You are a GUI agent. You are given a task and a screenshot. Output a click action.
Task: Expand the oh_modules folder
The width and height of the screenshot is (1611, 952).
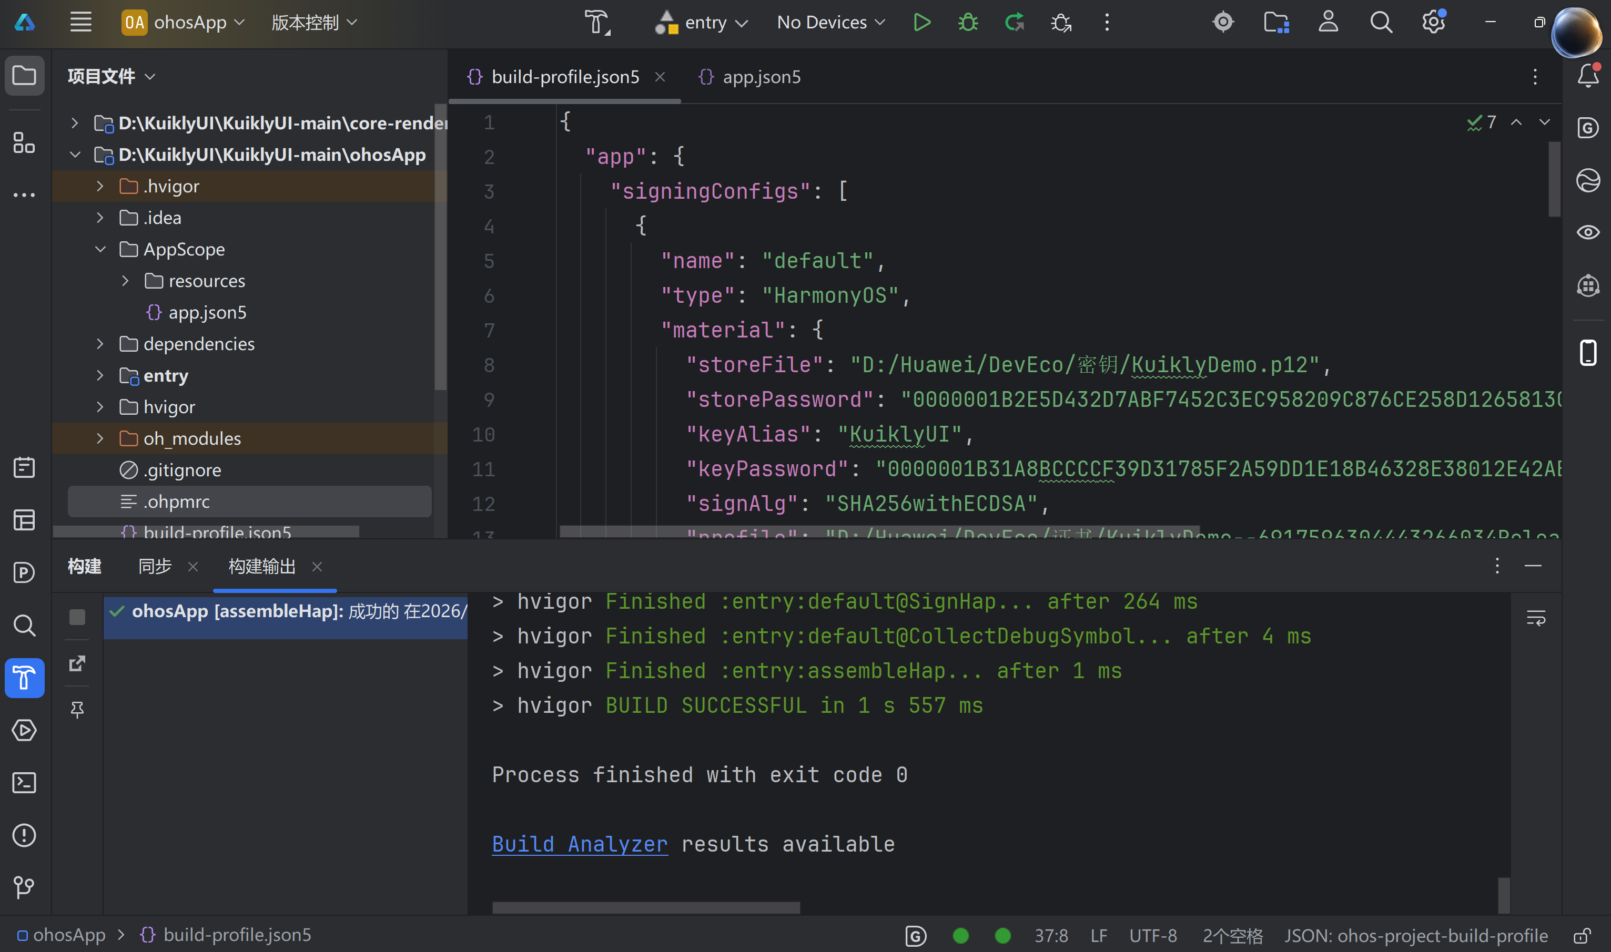(100, 438)
